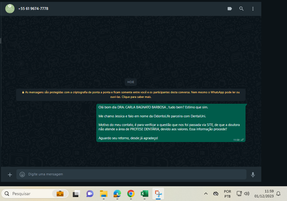Click the 11:59 message timestamp
The width and height of the screenshot is (287, 201).
(236, 140)
